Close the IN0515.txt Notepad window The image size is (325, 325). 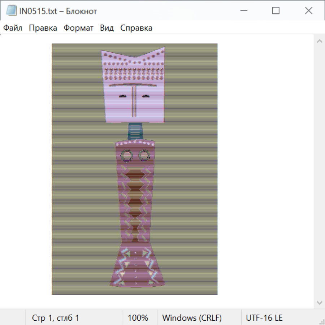308,11
